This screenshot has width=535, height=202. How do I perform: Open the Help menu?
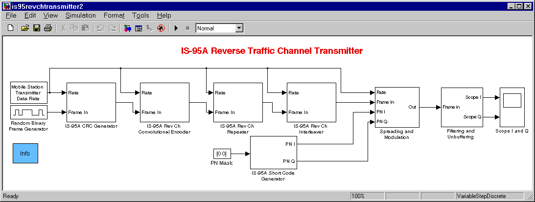point(164,15)
